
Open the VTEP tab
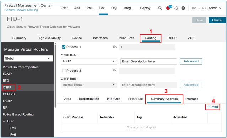191,38
